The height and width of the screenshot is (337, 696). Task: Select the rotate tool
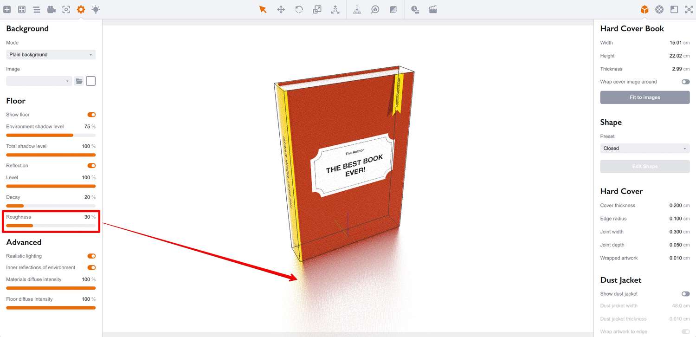pyautogui.click(x=299, y=9)
